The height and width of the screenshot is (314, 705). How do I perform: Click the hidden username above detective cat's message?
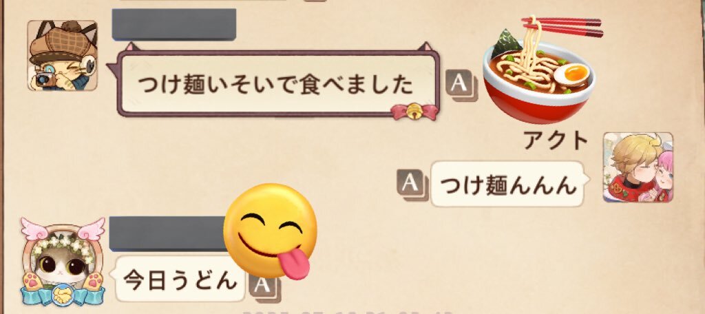[174, 24]
